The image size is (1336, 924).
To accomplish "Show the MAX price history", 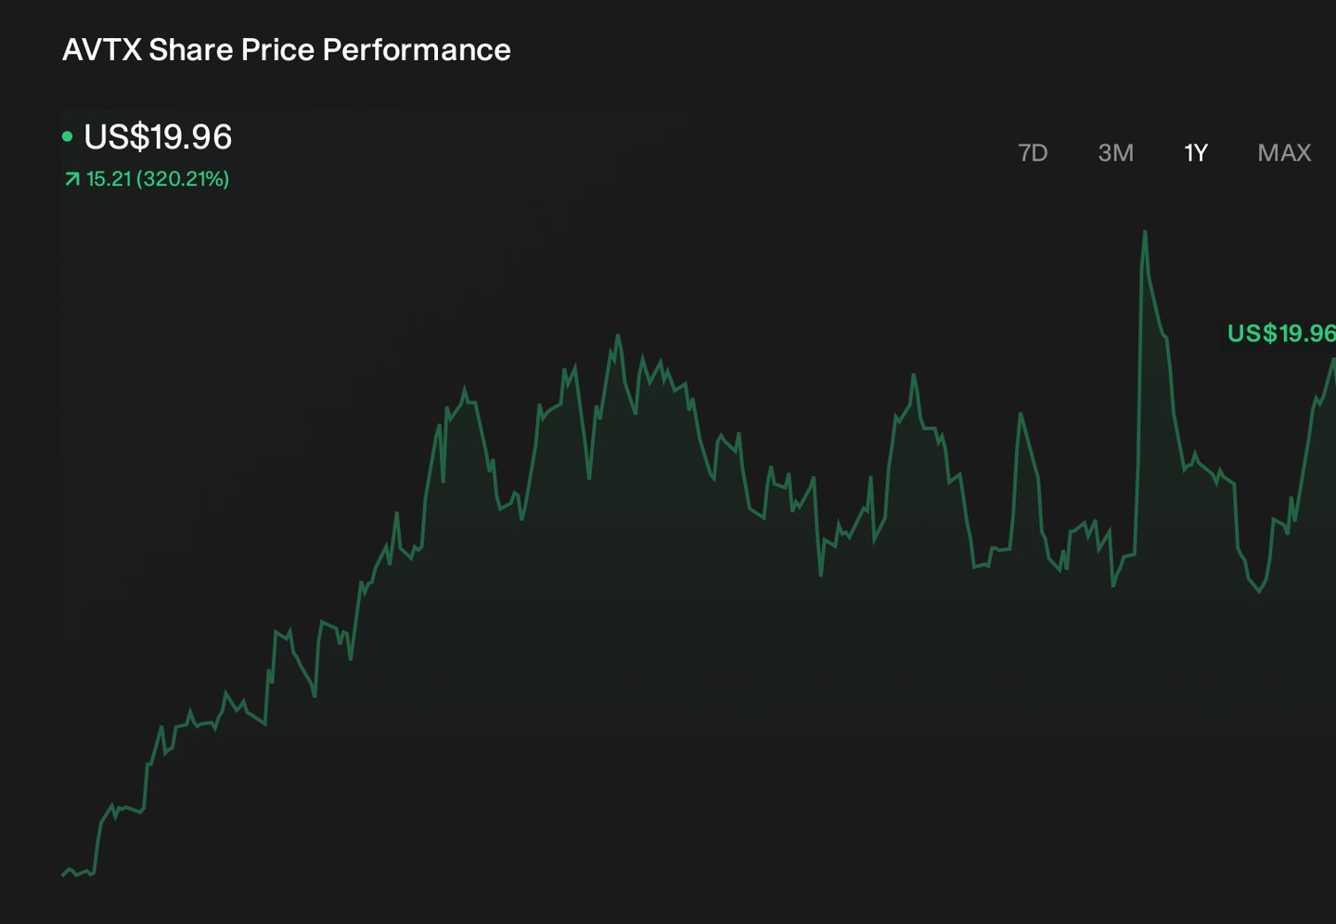I will [1284, 153].
